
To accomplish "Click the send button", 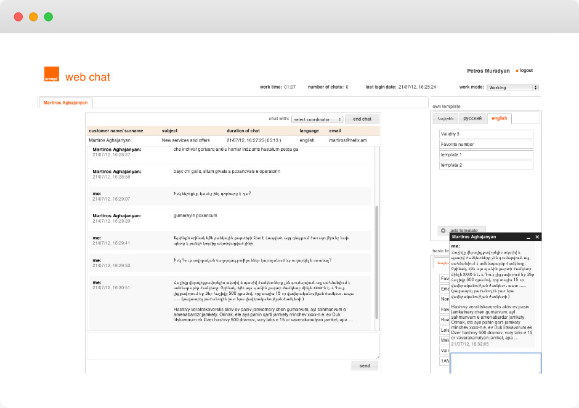I will click(x=365, y=366).
